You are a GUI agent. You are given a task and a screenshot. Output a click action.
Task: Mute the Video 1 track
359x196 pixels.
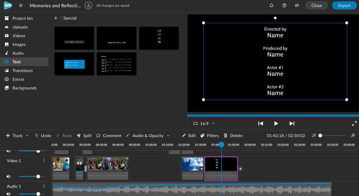coord(9,177)
